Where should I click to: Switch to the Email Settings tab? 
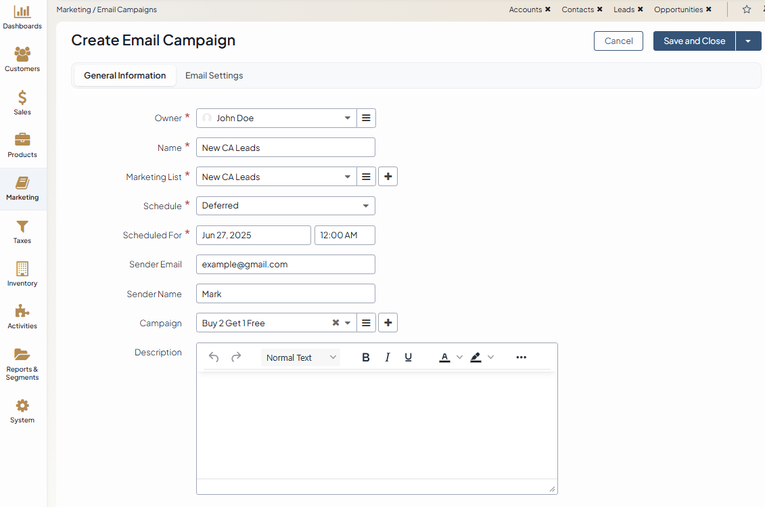point(214,76)
